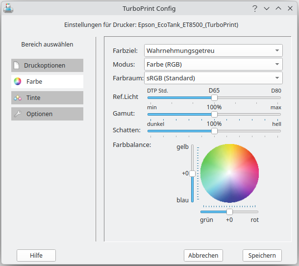
Task: Click the Hilfe button
Action: (x=36, y=255)
